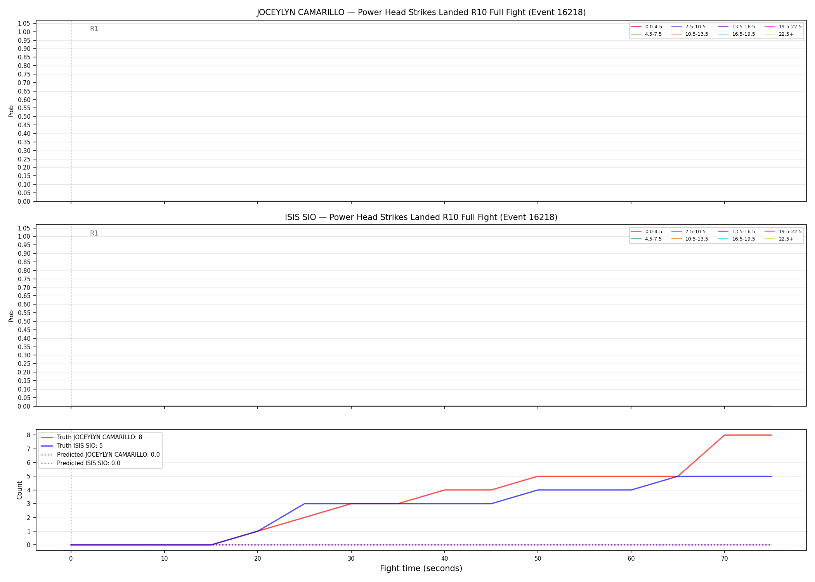Viewport: 815px width, 582px height.
Task: Click legend entry 19.5-22.5 in ISIS SIO chart
Action: tap(783, 232)
